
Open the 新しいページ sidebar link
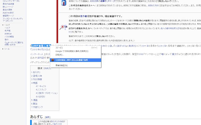pos(8,7)
